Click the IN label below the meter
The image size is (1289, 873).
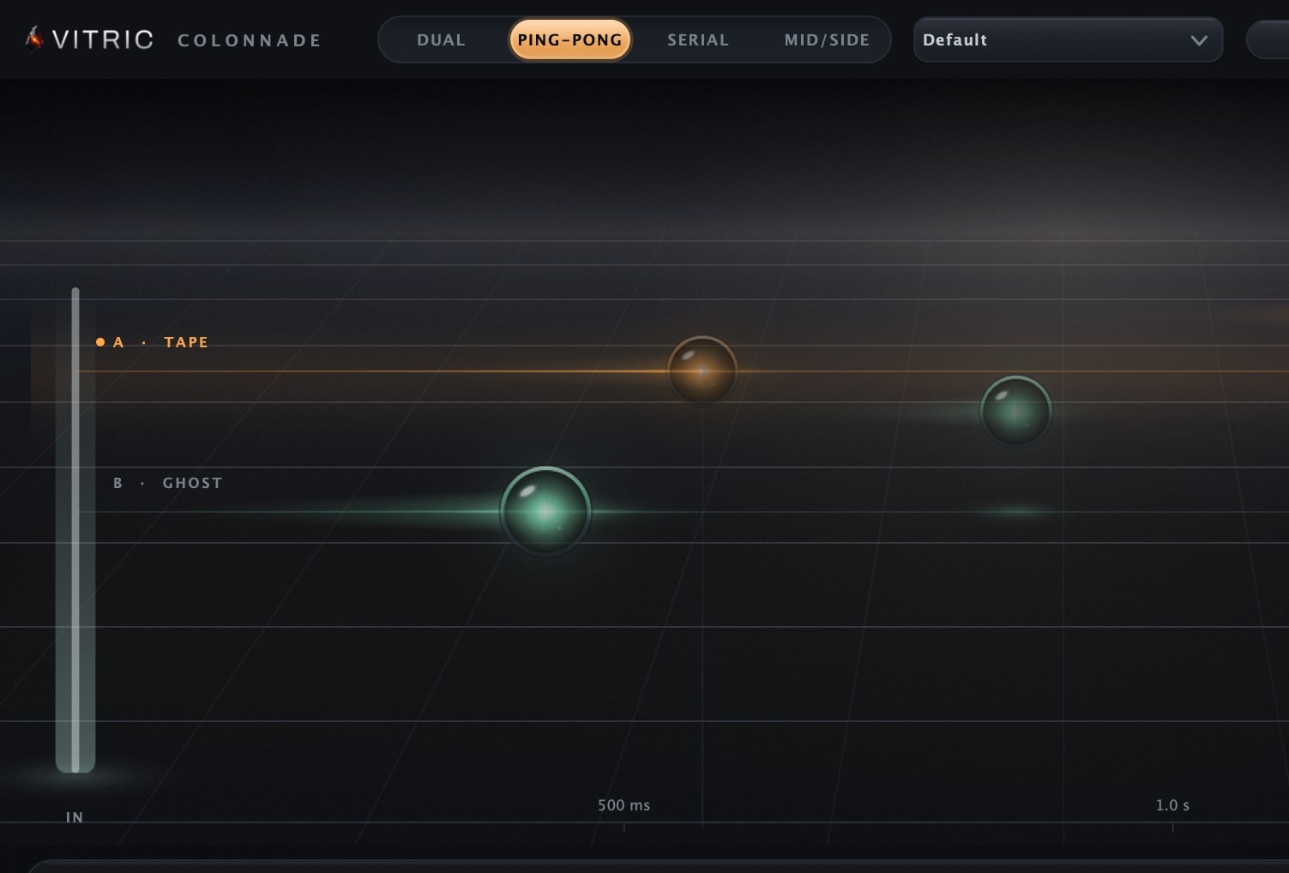coord(75,817)
